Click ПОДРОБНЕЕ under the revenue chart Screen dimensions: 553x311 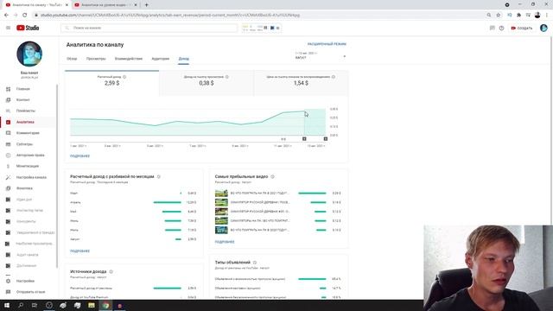point(80,155)
